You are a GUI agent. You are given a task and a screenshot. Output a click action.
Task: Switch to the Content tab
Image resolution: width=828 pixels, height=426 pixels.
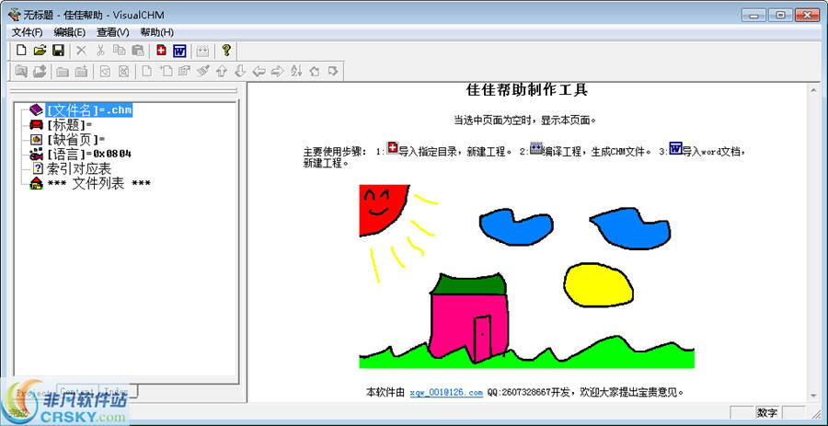click(77, 391)
